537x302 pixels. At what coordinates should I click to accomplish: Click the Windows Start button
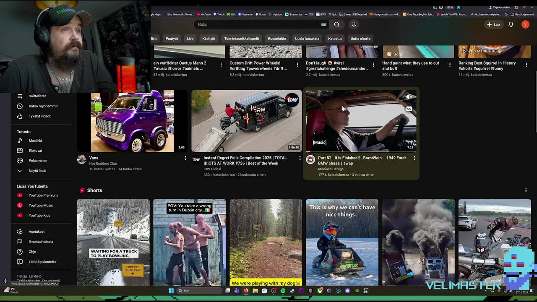coord(171,291)
